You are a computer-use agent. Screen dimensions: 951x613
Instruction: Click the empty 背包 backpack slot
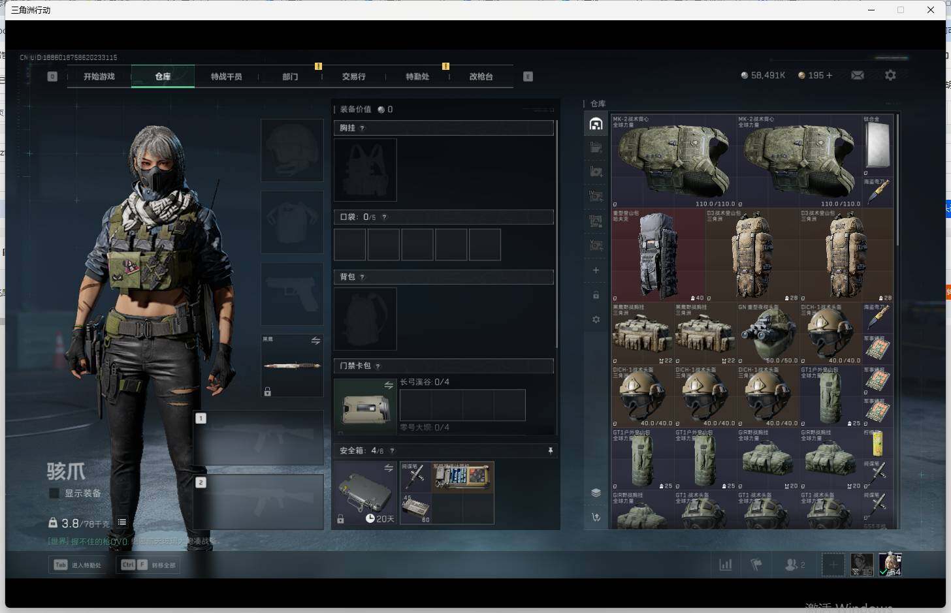pyautogui.click(x=365, y=319)
